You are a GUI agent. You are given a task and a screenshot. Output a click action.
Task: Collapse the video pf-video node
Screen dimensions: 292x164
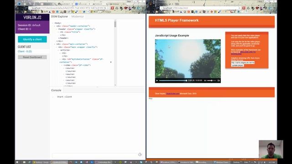point(62,65)
